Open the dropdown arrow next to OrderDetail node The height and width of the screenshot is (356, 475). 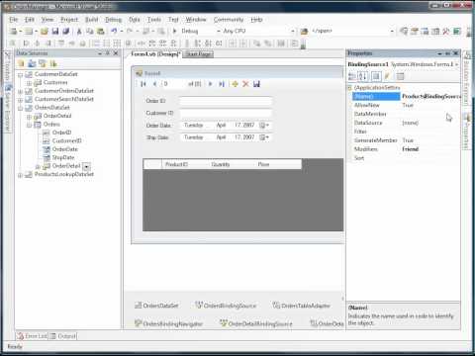coord(86,166)
